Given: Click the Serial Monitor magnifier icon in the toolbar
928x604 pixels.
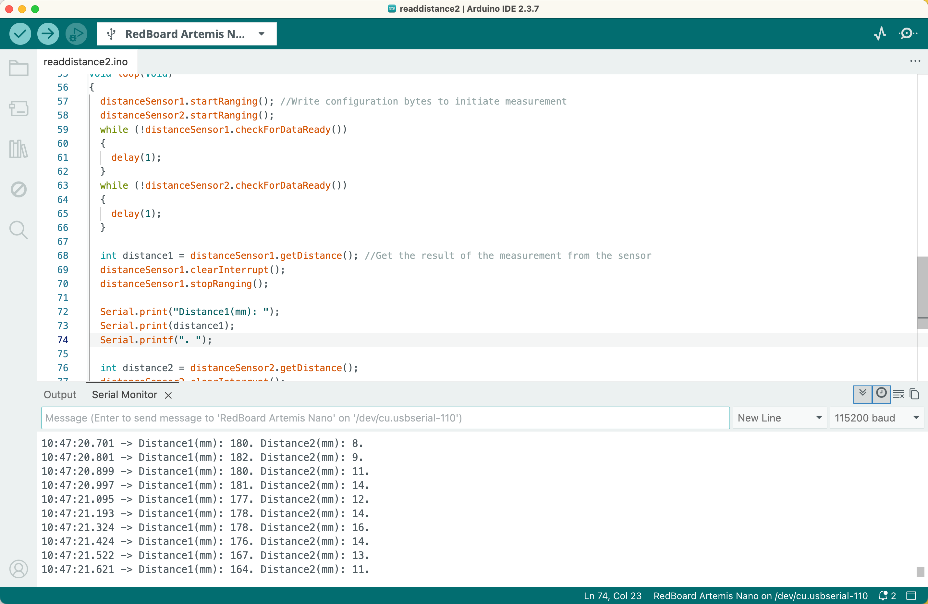Looking at the screenshot, I should (908, 34).
